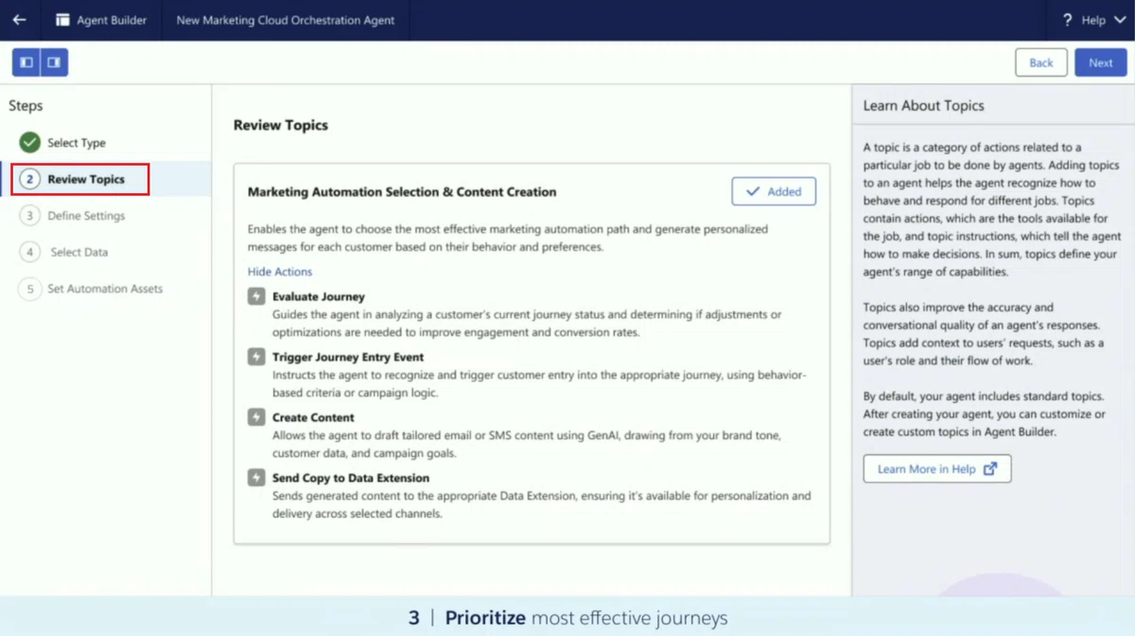Expand the header chevron dropdown
Image resolution: width=1135 pixels, height=636 pixels.
click(1121, 20)
